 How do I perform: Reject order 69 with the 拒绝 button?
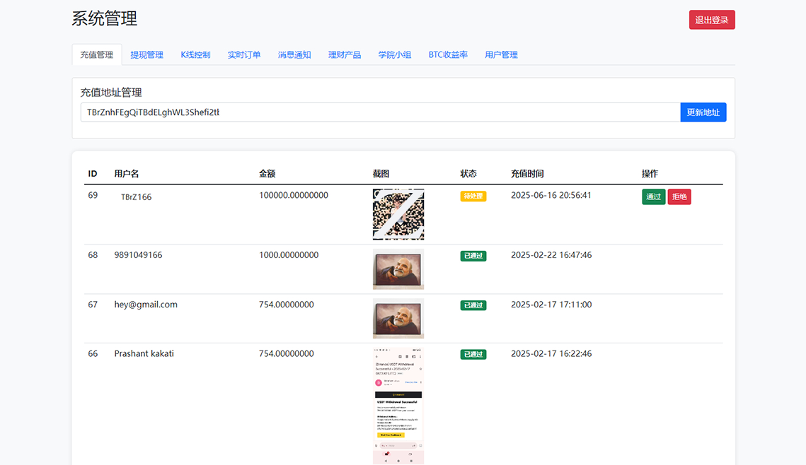click(679, 196)
